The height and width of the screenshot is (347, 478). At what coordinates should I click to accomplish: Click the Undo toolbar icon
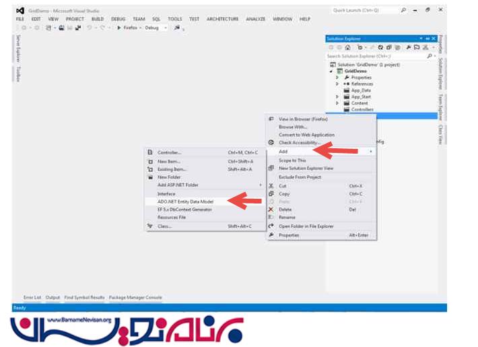click(90, 28)
